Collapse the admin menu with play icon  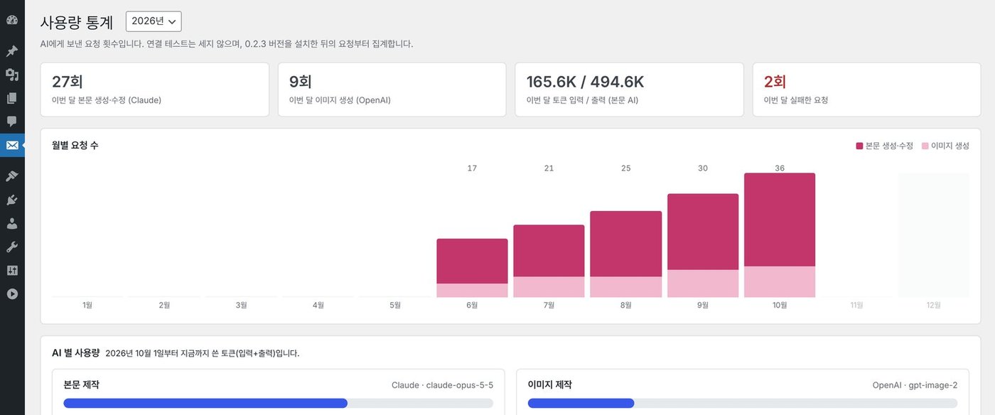point(12,293)
